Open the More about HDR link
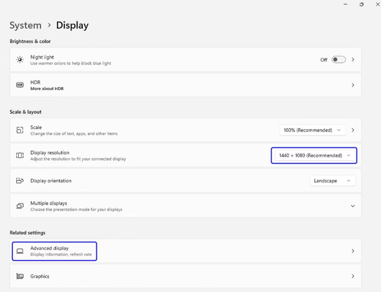381x292 pixels. tap(47, 88)
